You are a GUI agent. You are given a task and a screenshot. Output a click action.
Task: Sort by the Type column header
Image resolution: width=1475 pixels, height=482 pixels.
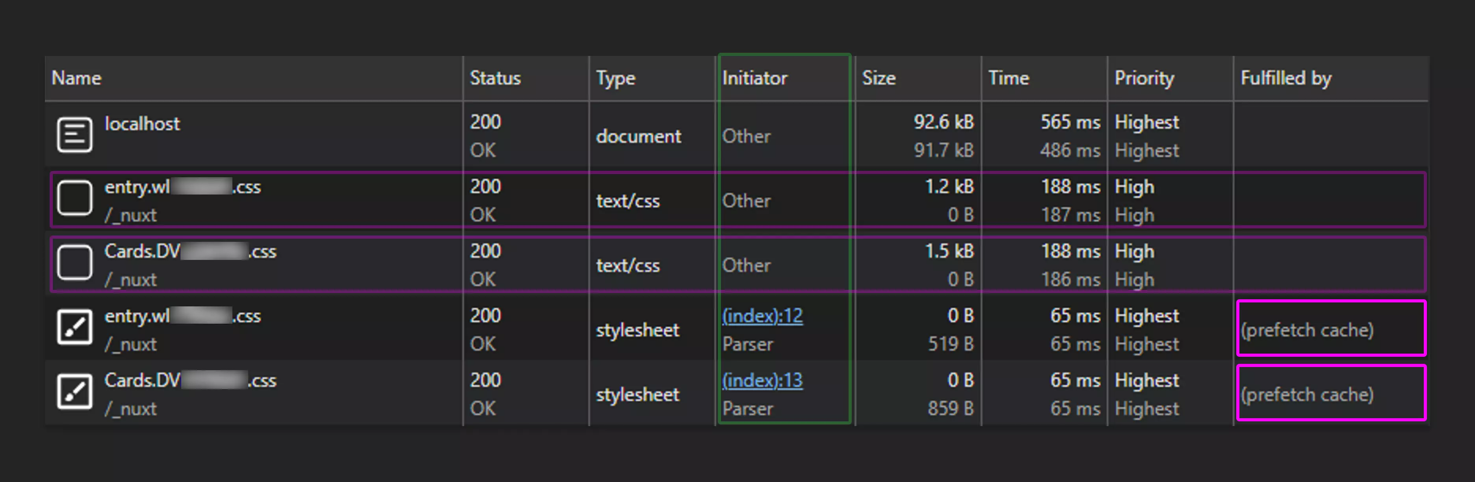tap(615, 78)
